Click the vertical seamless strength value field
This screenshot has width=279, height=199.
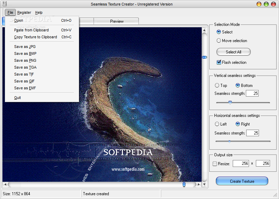tap(252, 93)
